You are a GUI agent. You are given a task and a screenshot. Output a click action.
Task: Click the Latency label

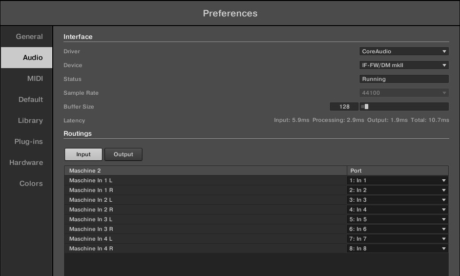[x=74, y=120]
